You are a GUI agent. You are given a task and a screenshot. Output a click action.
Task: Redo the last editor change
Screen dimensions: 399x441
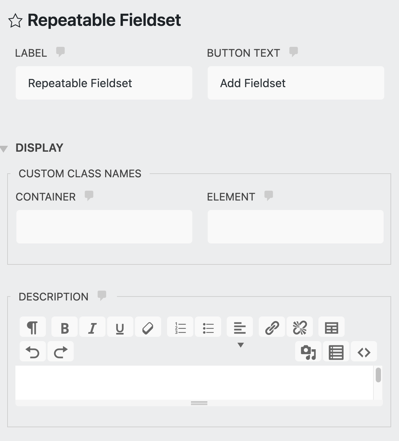click(x=61, y=352)
